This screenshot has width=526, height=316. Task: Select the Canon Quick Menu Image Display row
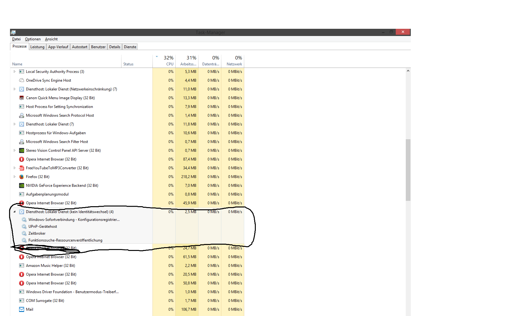click(x=127, y=98)
